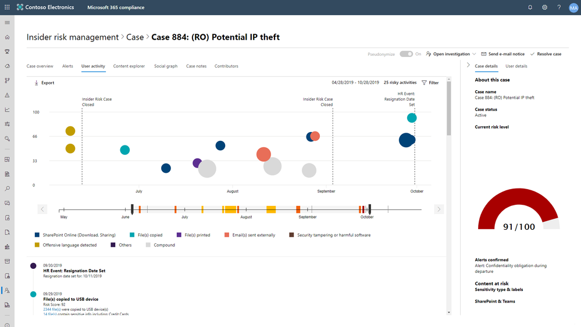The width and height of the screenshot is (581, 327).
Task: Click the notifications bell icon
Action: coord(530,8)
